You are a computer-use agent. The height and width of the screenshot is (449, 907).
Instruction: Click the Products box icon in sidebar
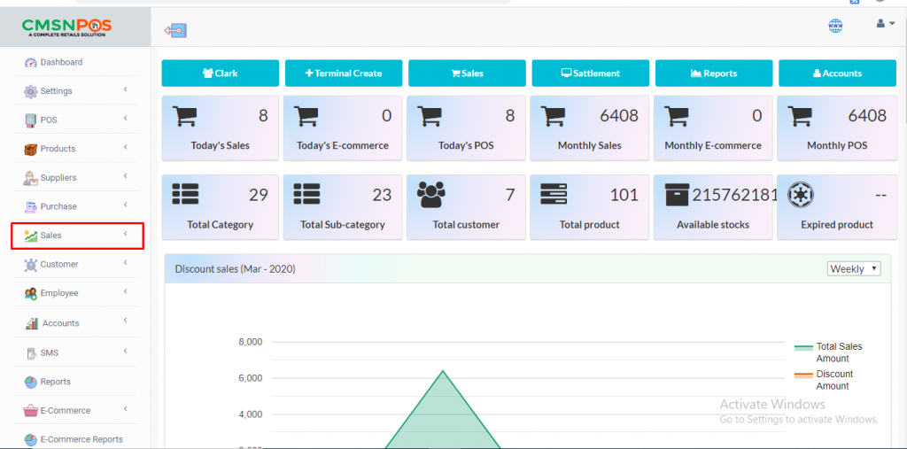[31, 150]
